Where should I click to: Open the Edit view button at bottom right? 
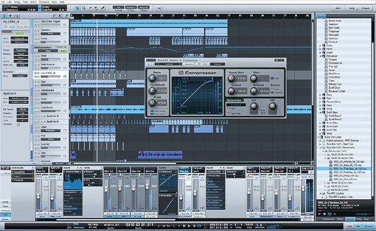click(350, 226)
